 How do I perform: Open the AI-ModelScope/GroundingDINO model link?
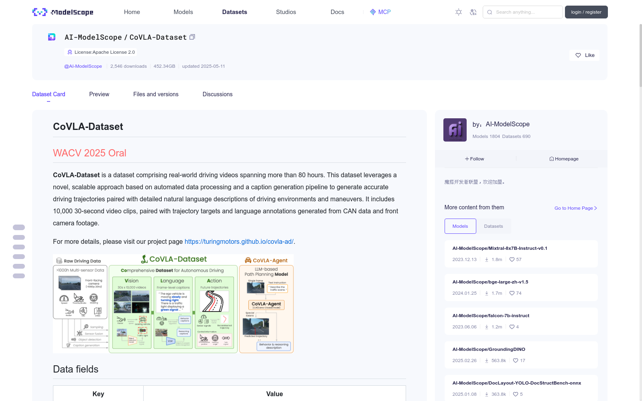point(489,349)
